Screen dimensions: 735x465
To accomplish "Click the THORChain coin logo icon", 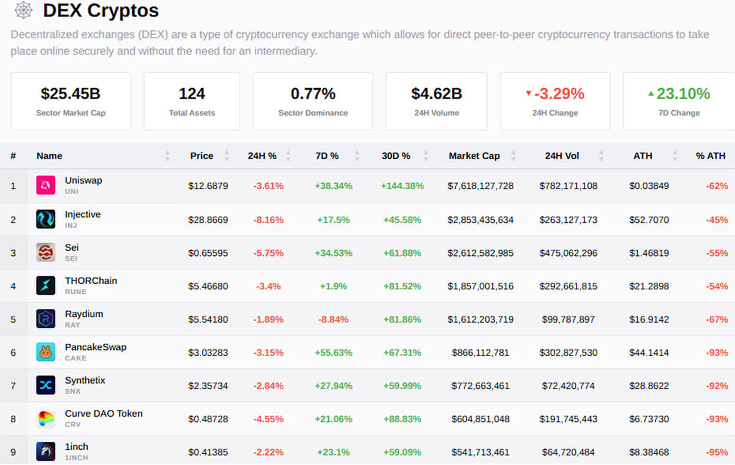I will coord(45,285).
